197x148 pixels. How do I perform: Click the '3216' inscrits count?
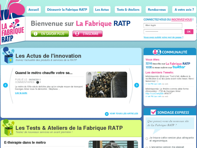pyautogui.click(x=148, y=64)
